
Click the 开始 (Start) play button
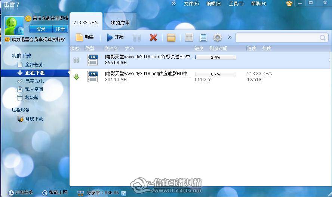[x=115, y=37]
